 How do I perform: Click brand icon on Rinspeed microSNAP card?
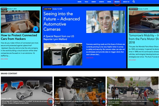[x=51, y=102]
